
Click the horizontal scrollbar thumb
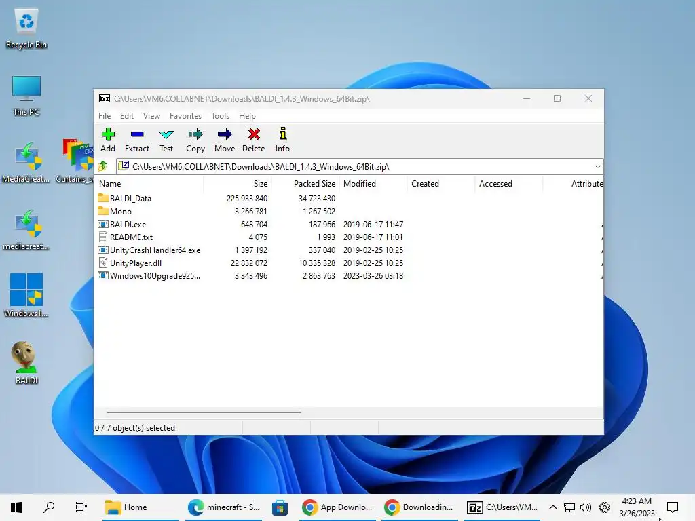coord(204,412)
